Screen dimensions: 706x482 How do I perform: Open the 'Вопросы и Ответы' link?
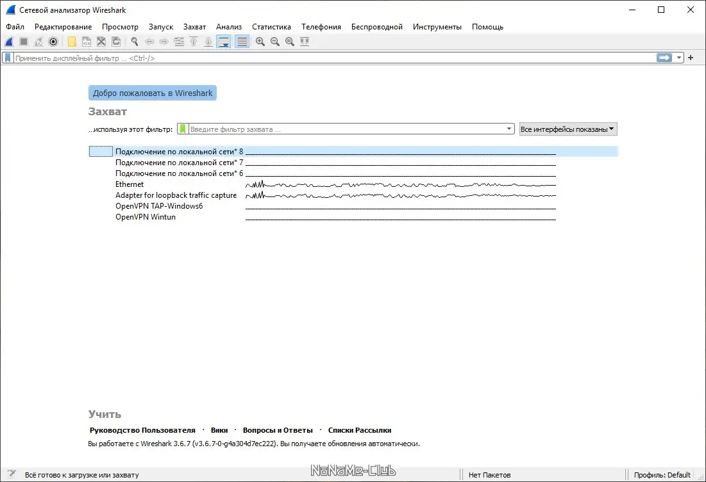point(278,430)
